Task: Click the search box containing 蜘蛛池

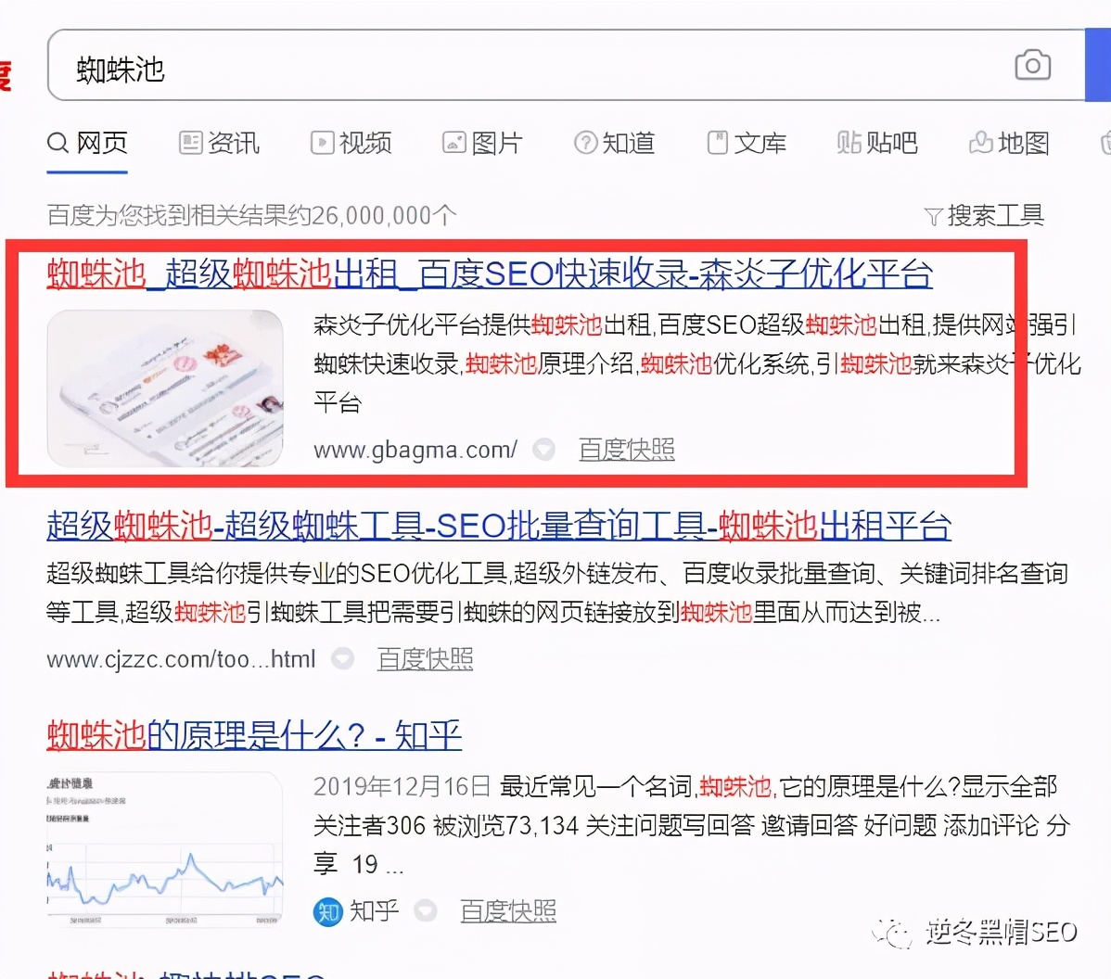Action: point(566,65)
